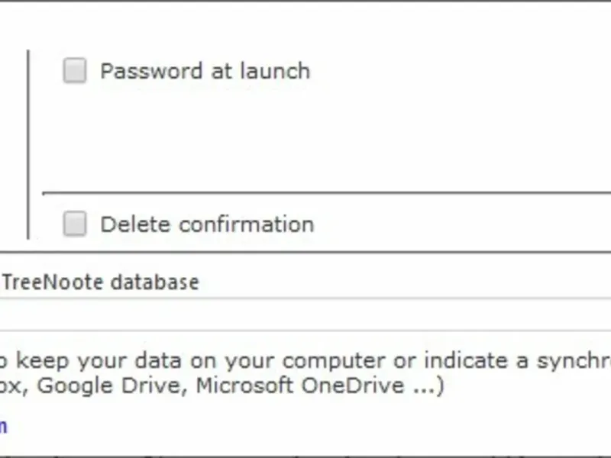The width and height of the screenshot is (611, 458).
Task: Click the word 'indicate' in the description
Action: [461, 360]
